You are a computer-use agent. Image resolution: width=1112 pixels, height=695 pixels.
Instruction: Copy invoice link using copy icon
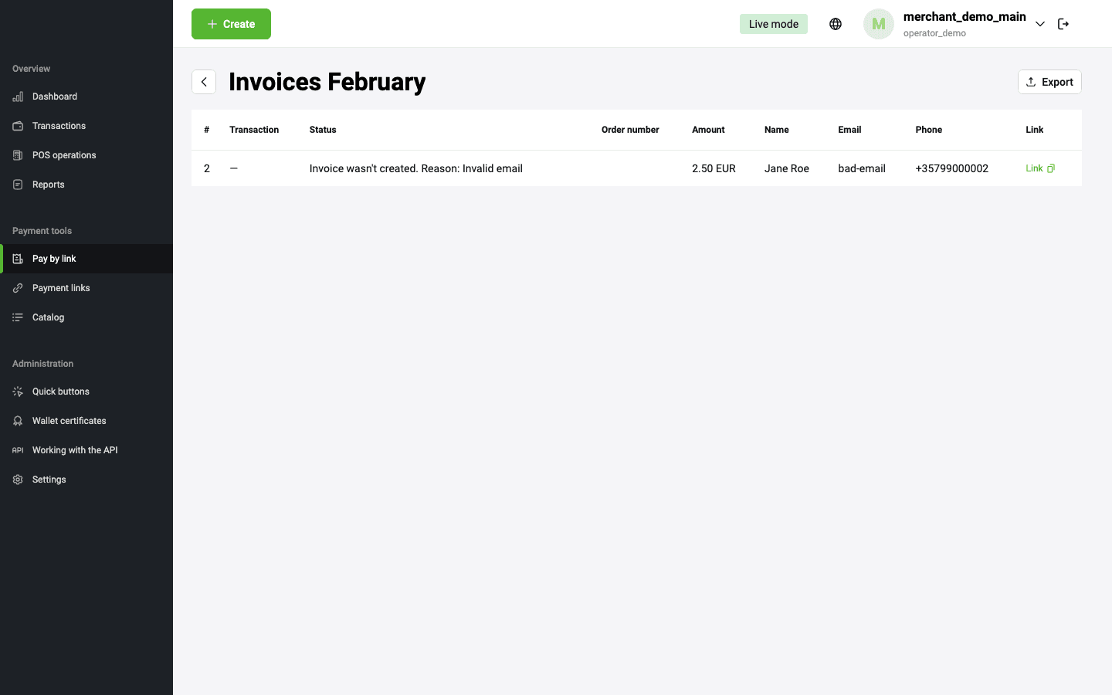pos(1051,168)
